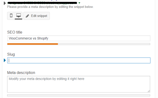Click the blue caret beside the Slug field
Image resolution: width=158 pixels, height=98 pixels.
click(x=5, y=60)
